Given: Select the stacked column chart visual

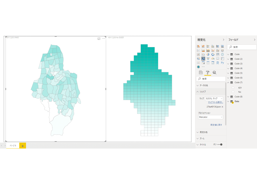Looking at the screenshot, I should point(203,46).
